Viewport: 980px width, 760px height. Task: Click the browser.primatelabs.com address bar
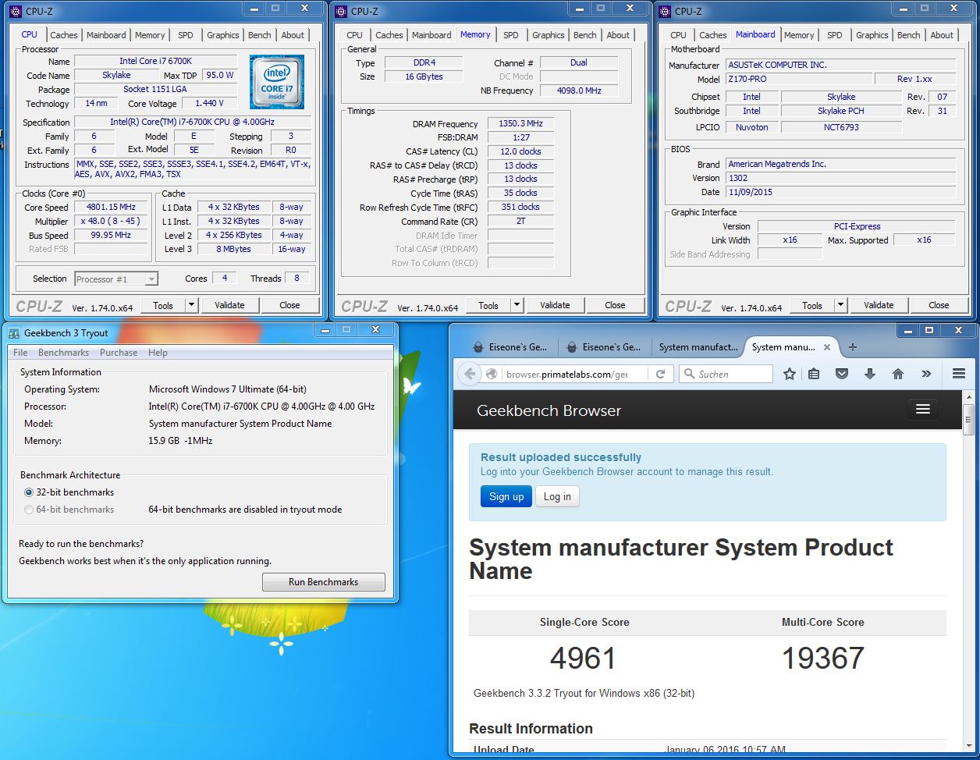click(x=573, y=374)
